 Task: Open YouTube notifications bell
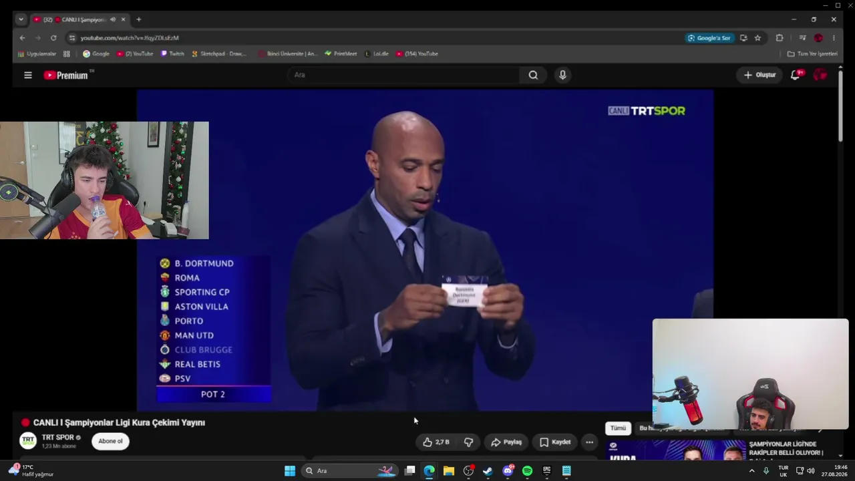point(795,75)
